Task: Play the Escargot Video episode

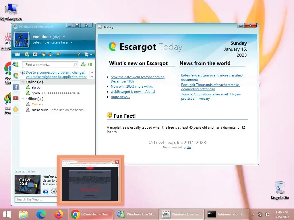Action: pyautogui.click(x=46, y=192)
